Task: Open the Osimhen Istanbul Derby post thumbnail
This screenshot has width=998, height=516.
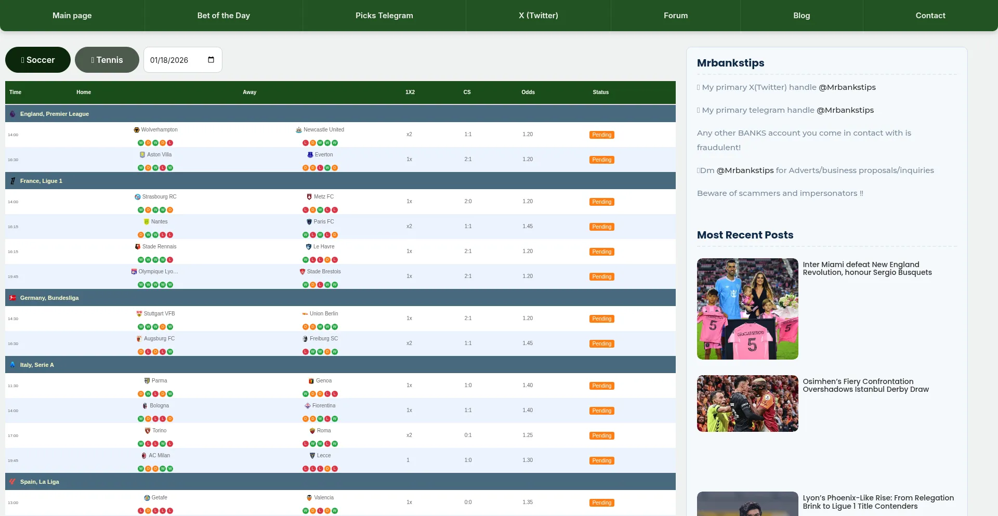Action: [x=747, y=403]
